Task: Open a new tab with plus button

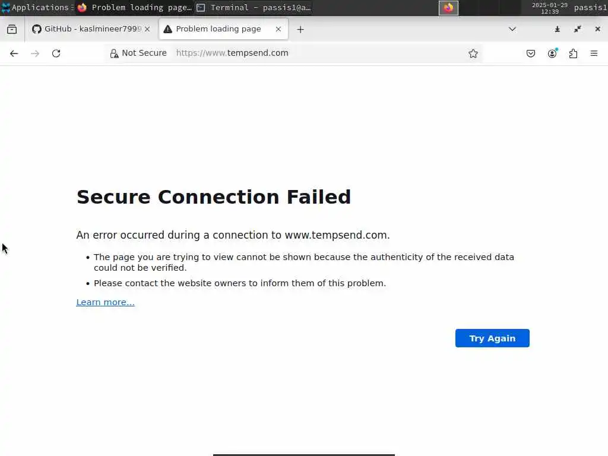Action: (x=300, y=29)
